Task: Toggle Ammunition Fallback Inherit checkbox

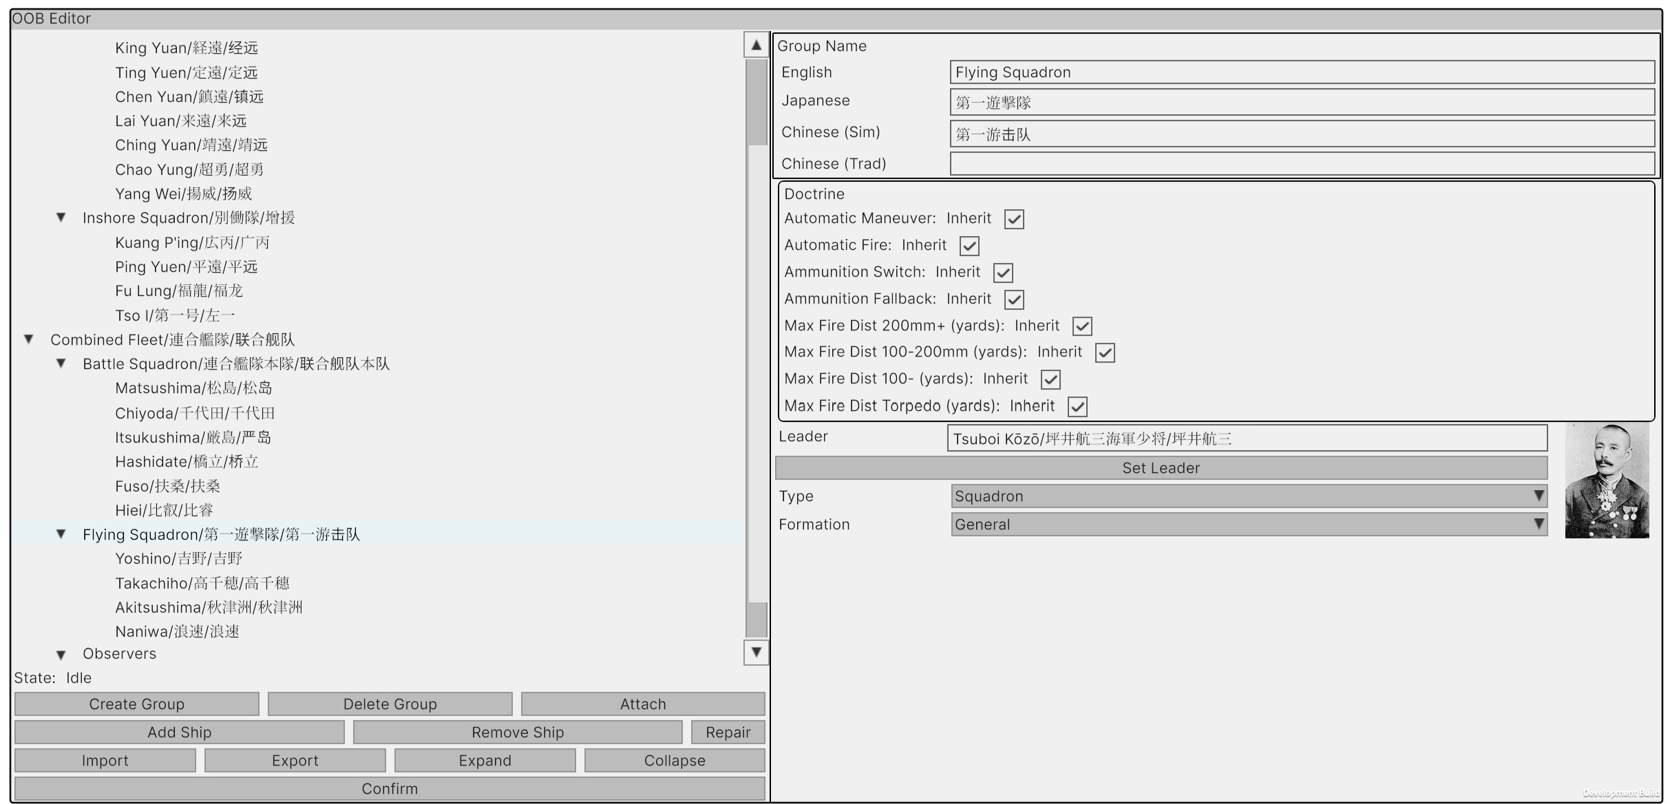Action: click(1014, 299)
